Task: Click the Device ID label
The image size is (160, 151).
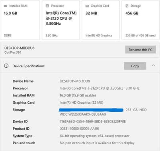Action: tap(20, 121)
